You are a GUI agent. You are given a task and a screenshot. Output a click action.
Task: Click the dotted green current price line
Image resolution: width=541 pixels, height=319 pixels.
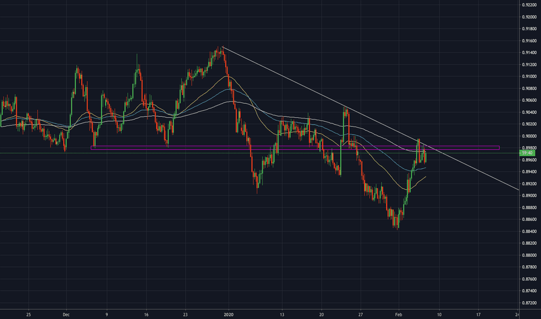(x=259, y=153)
